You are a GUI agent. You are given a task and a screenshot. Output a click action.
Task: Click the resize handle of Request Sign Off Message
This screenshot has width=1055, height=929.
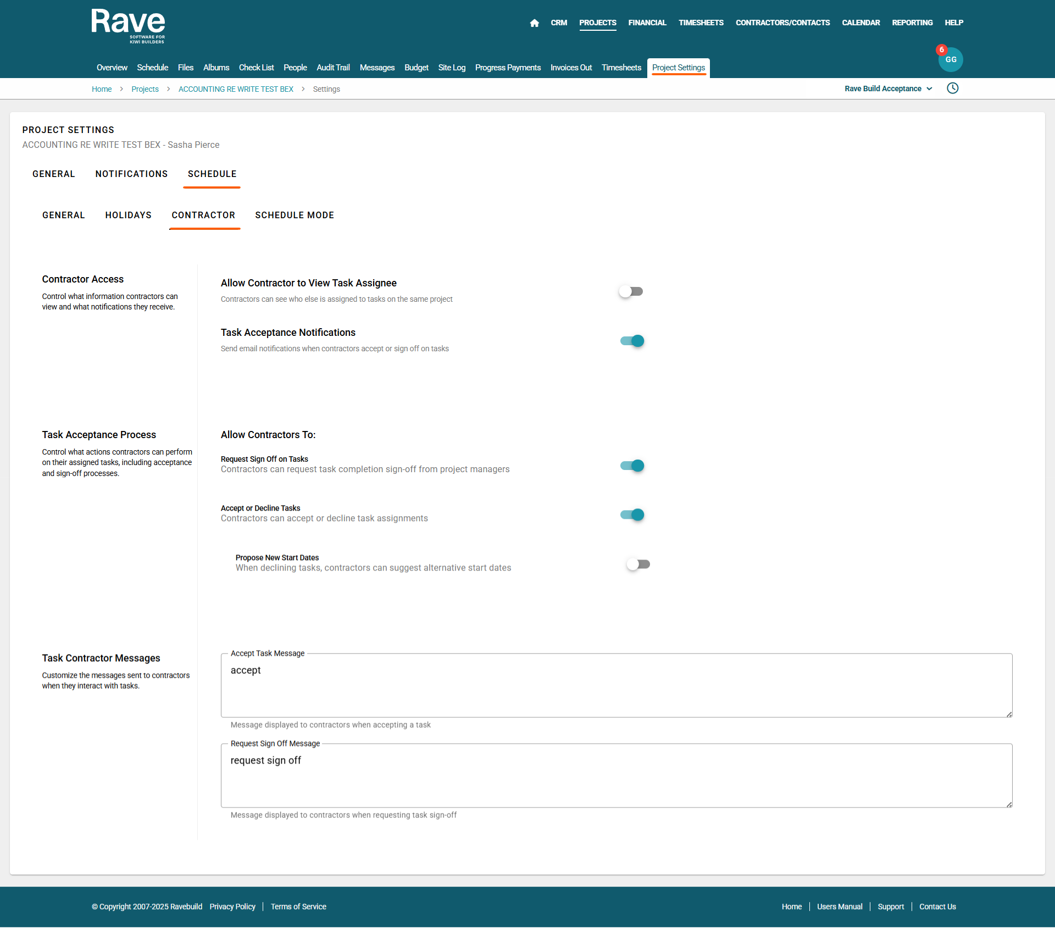pos(1009,804)
